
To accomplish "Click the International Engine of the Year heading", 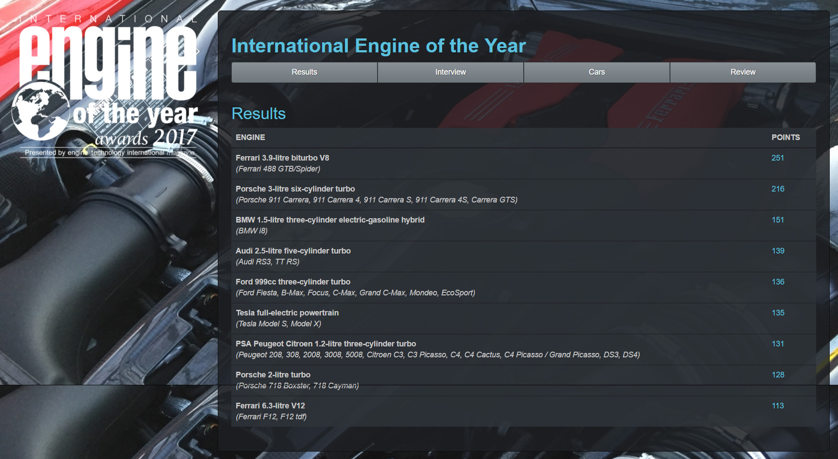I will point(378,46).
